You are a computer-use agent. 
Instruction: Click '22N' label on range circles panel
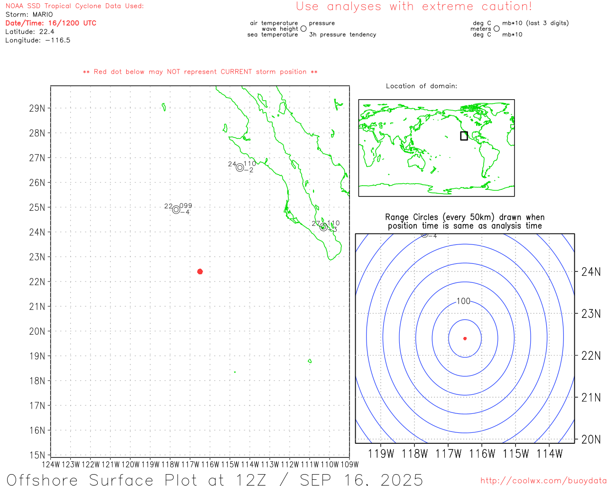591,355
